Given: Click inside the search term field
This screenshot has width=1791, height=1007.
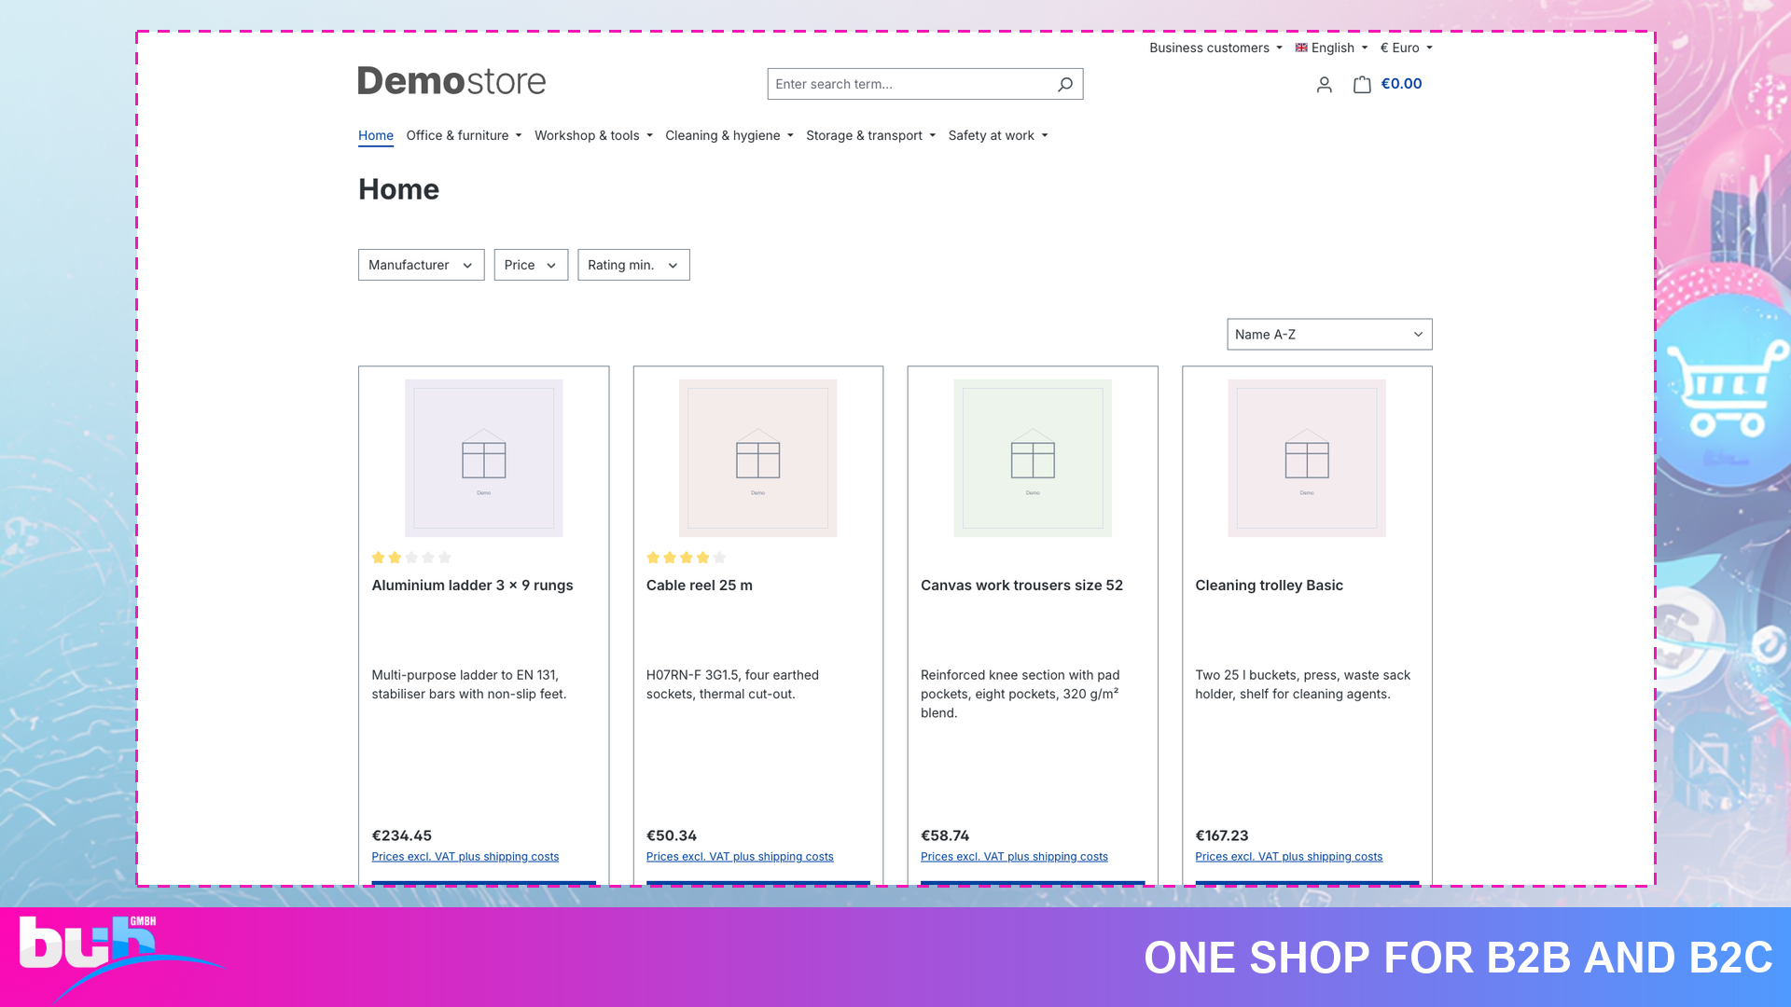Looking at the screenshot, I should 909,84.
